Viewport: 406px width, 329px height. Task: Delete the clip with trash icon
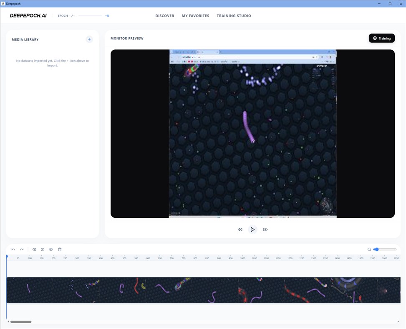pos(60,249)
